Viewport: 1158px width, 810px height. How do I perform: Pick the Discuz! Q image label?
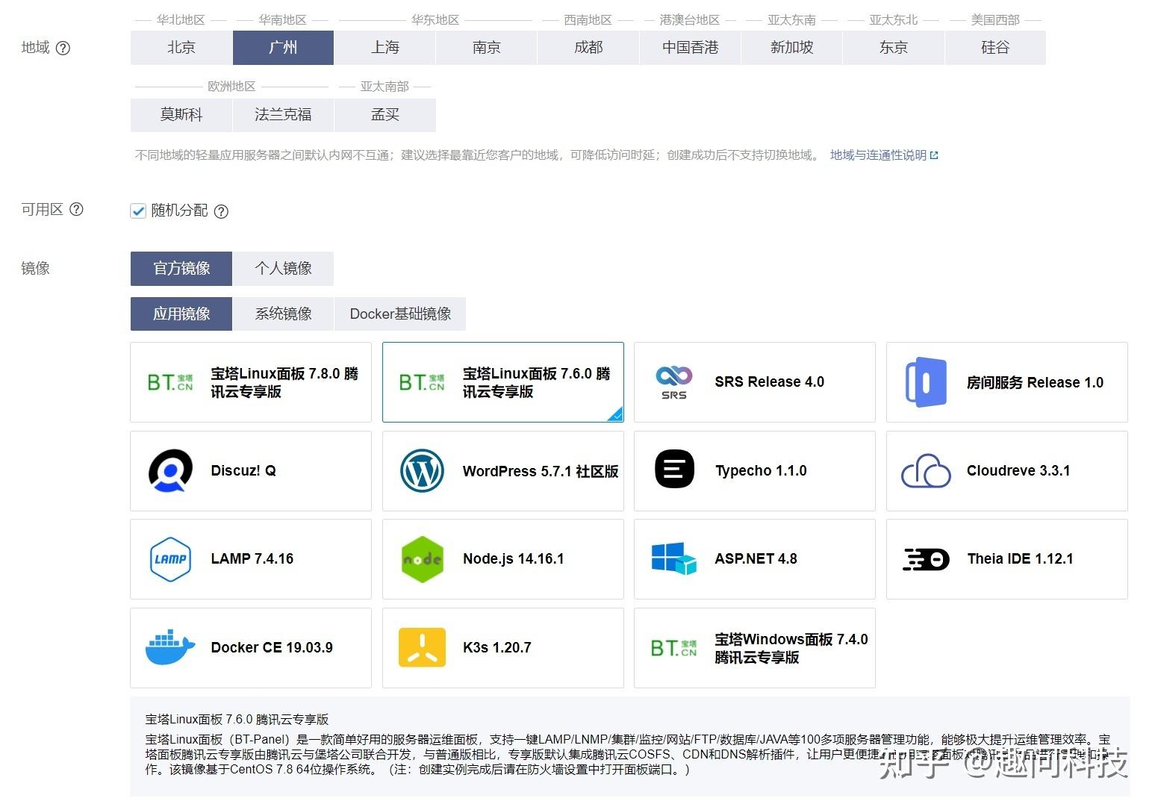click(x=243, y=471)
